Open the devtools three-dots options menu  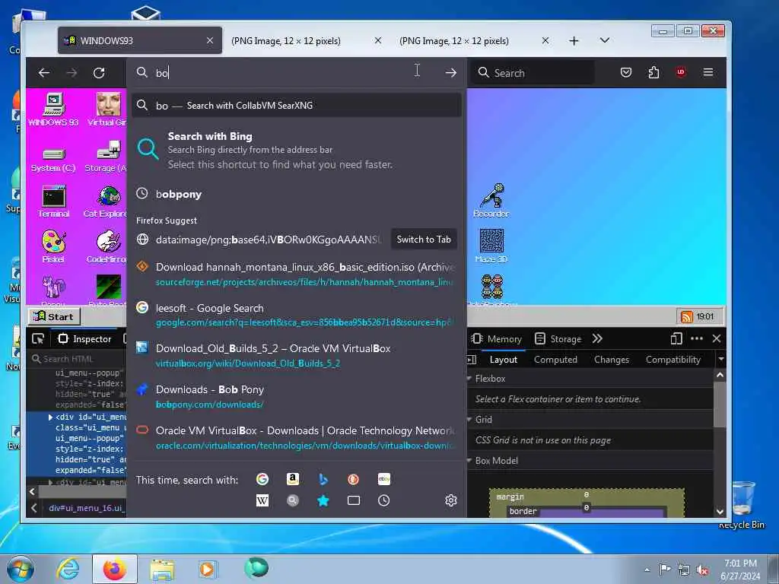pyautogui.click(x=697, y=338)
